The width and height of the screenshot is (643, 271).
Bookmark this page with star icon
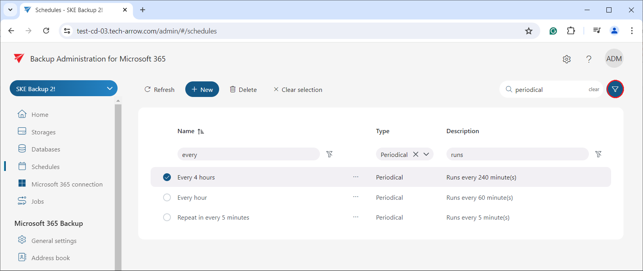(528, 31)
